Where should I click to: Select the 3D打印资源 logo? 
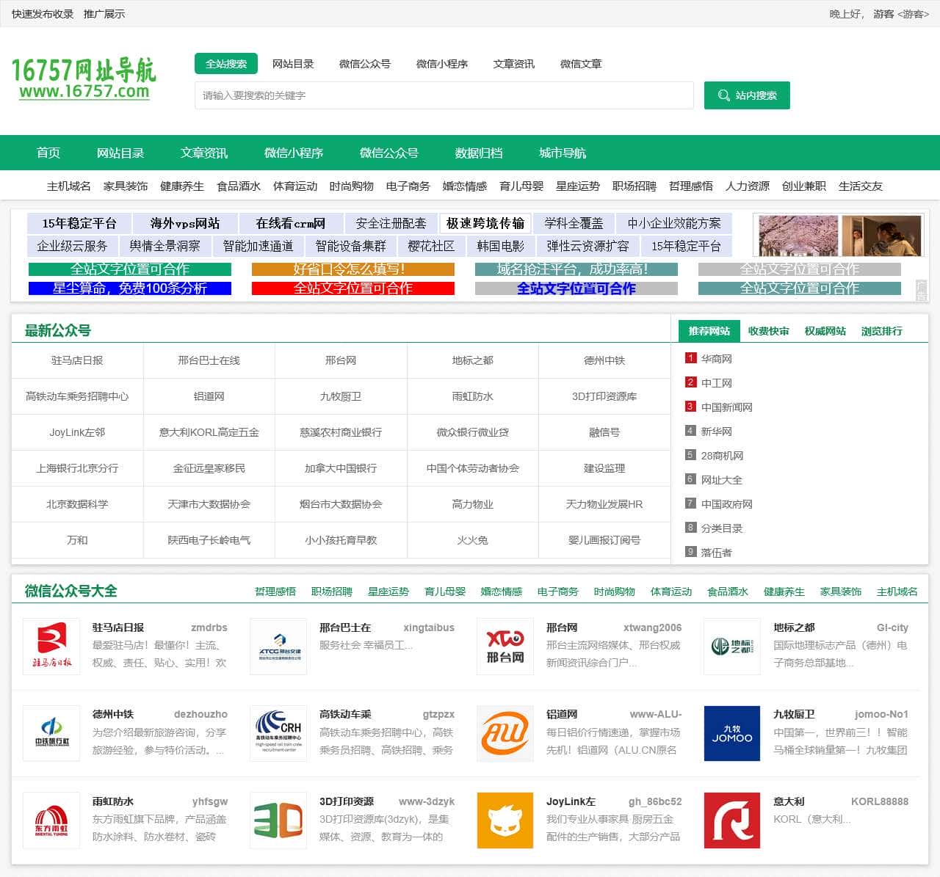coord(278,820)
